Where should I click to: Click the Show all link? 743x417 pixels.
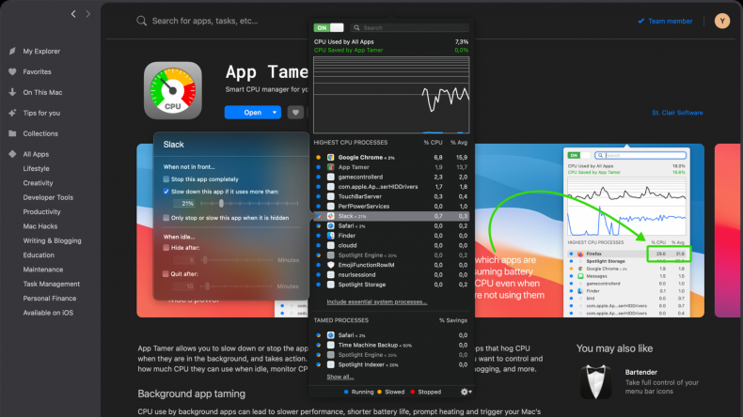tap(340, 377)
